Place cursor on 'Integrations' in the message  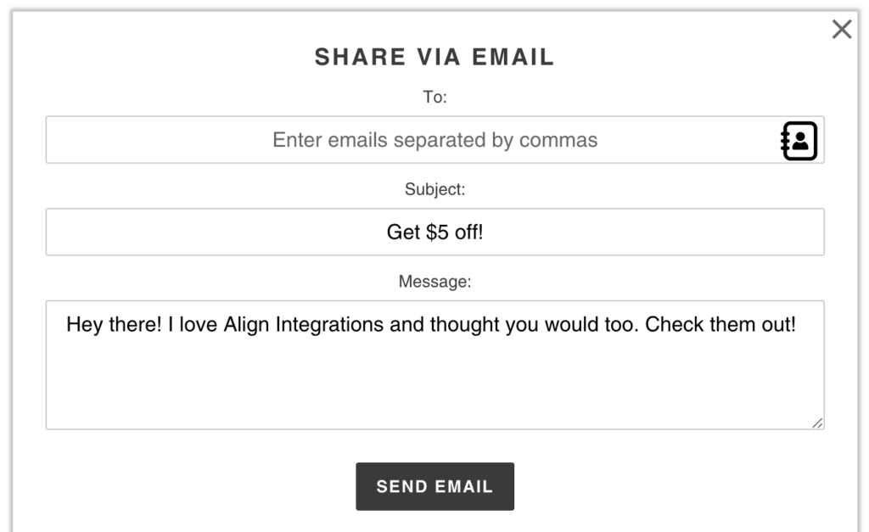click(329, 324)
